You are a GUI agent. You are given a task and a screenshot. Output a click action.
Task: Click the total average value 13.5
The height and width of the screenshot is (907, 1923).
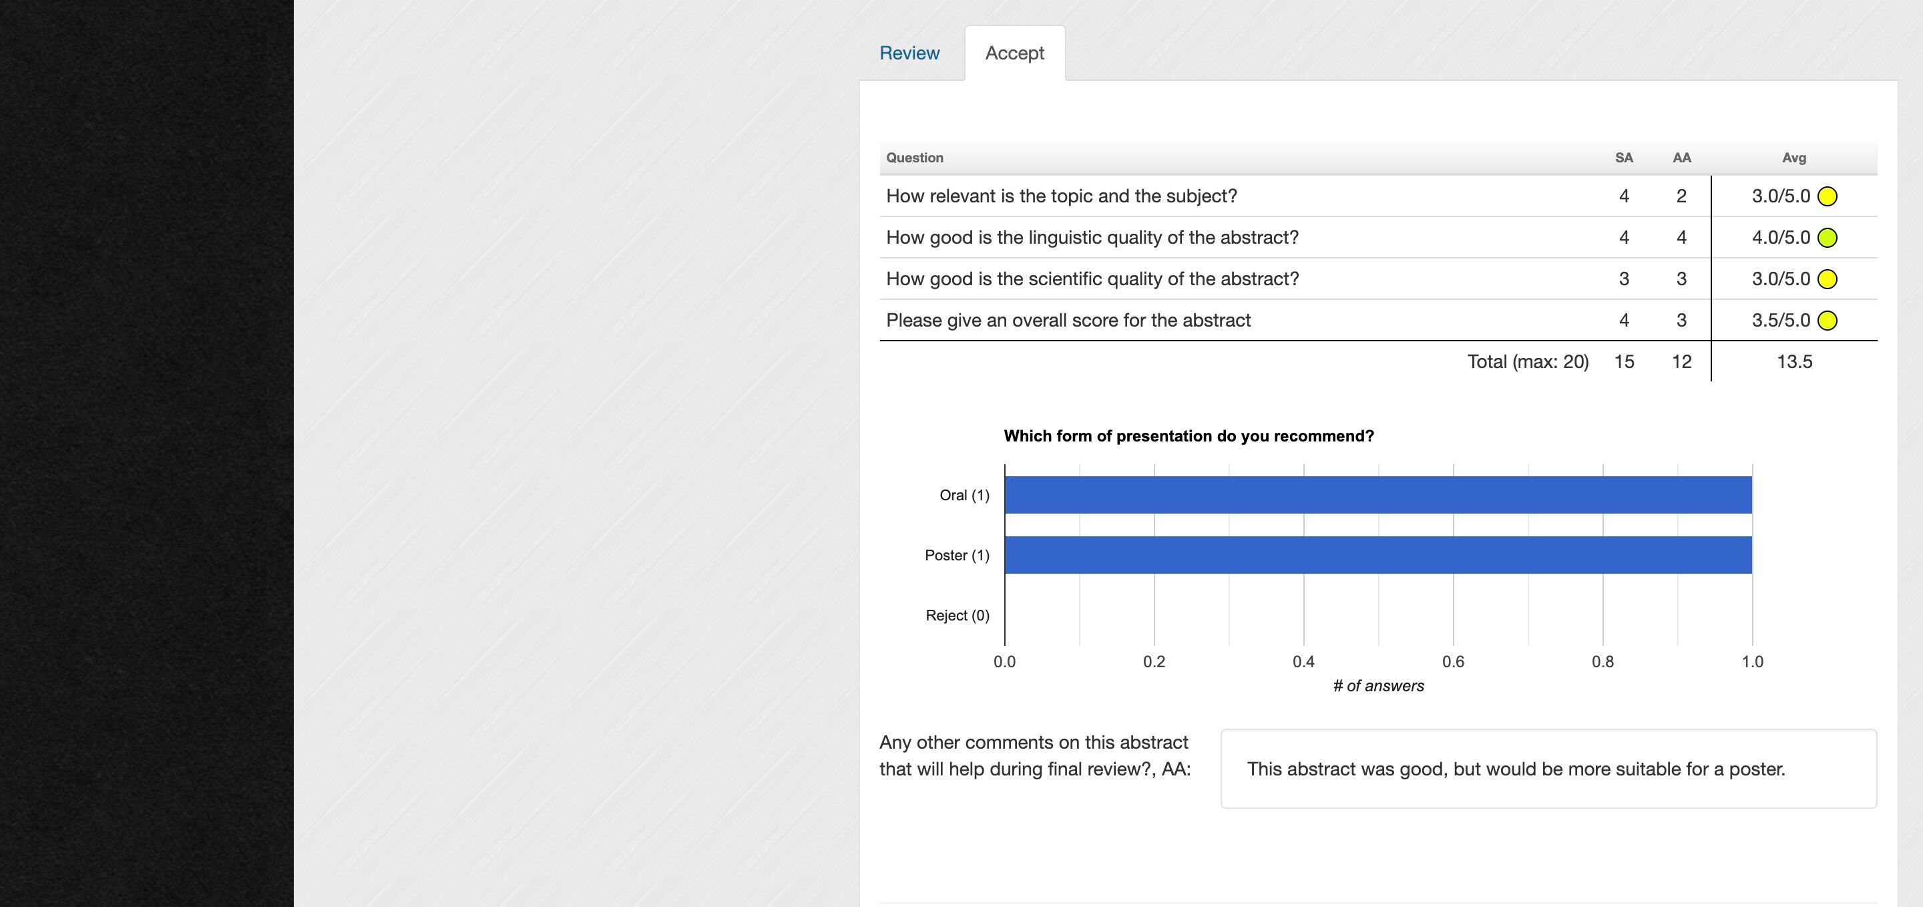(1794, 362)
